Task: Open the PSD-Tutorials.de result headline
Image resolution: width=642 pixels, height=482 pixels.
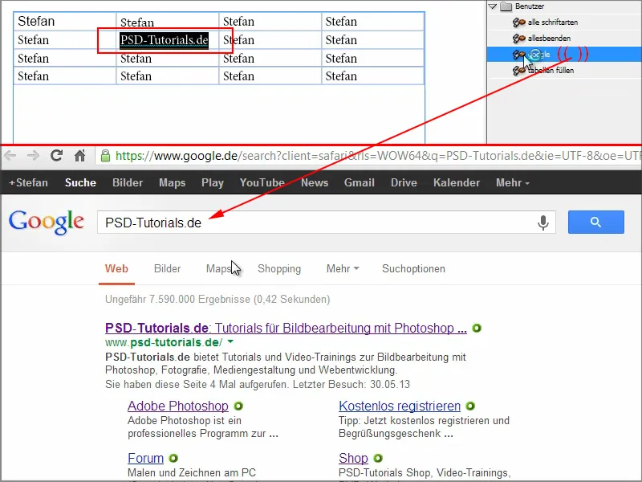Action: (x=286, y=328)
